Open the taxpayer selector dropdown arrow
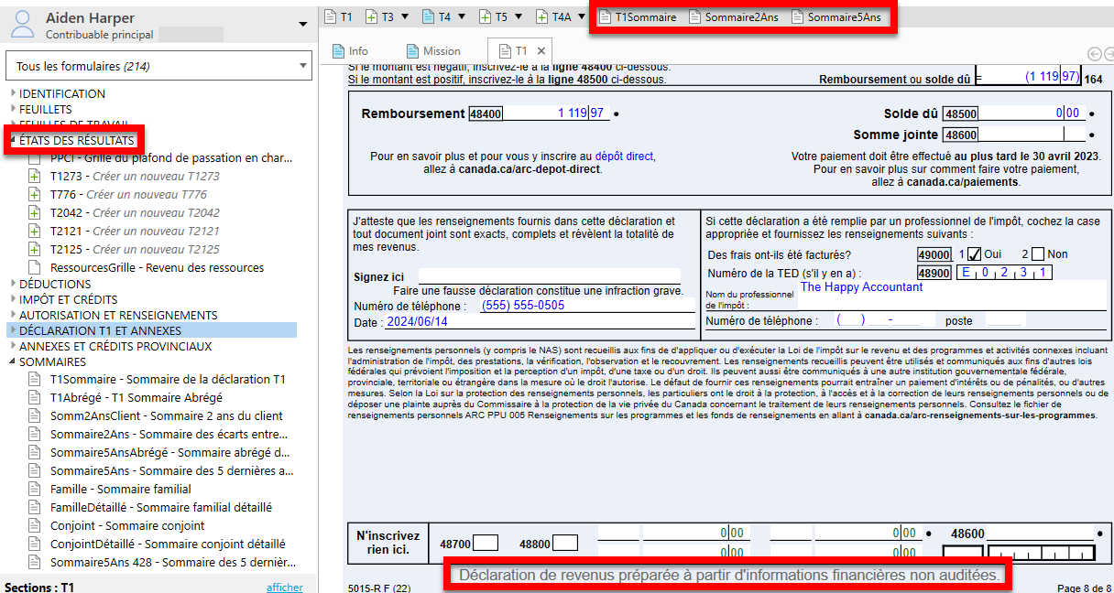 [x=303, y=24]
